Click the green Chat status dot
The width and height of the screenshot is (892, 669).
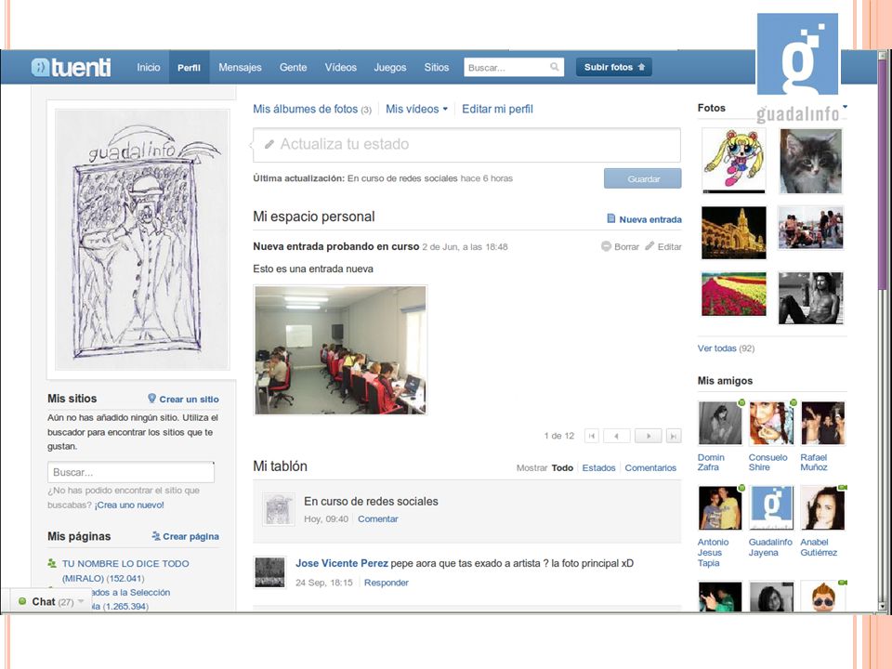[x=22, y=601]
